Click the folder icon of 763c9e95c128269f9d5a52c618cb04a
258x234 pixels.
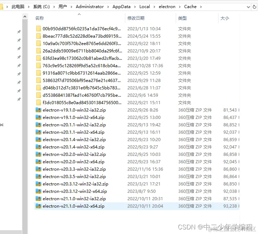click(x=38, y=65)
